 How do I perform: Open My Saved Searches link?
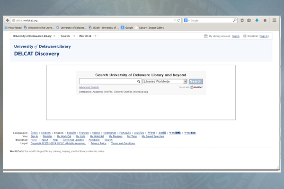coord(153,137)
